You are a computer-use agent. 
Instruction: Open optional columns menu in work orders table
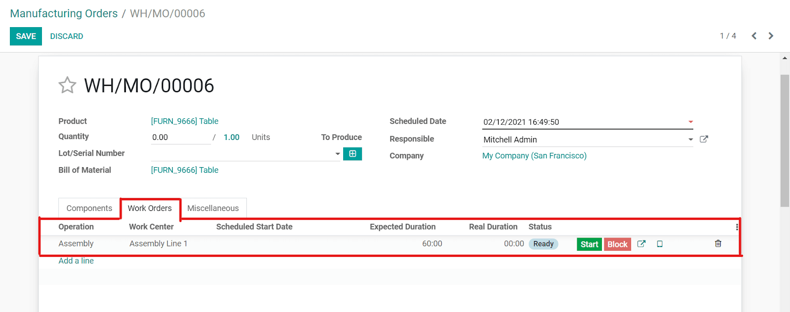point(737,227)
